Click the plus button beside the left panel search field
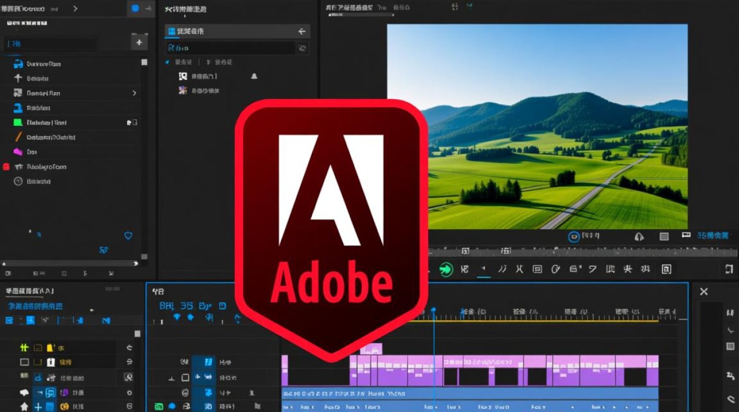Viewport: 739px width, 412px height. click(139, 43)
